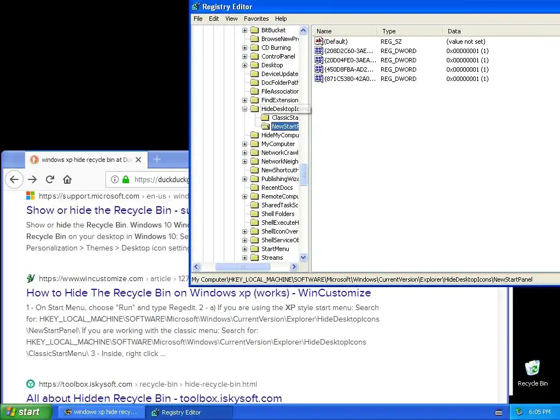Expand the BitBucket registry key
560x420 pixels.
(x=244, y=31)
